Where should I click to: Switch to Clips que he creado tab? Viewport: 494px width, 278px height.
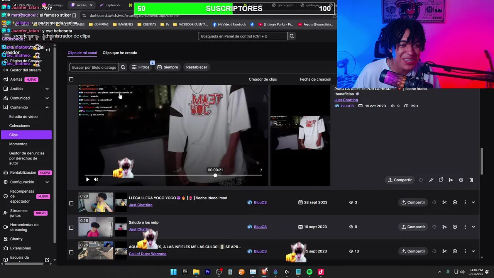click(120, 53)
